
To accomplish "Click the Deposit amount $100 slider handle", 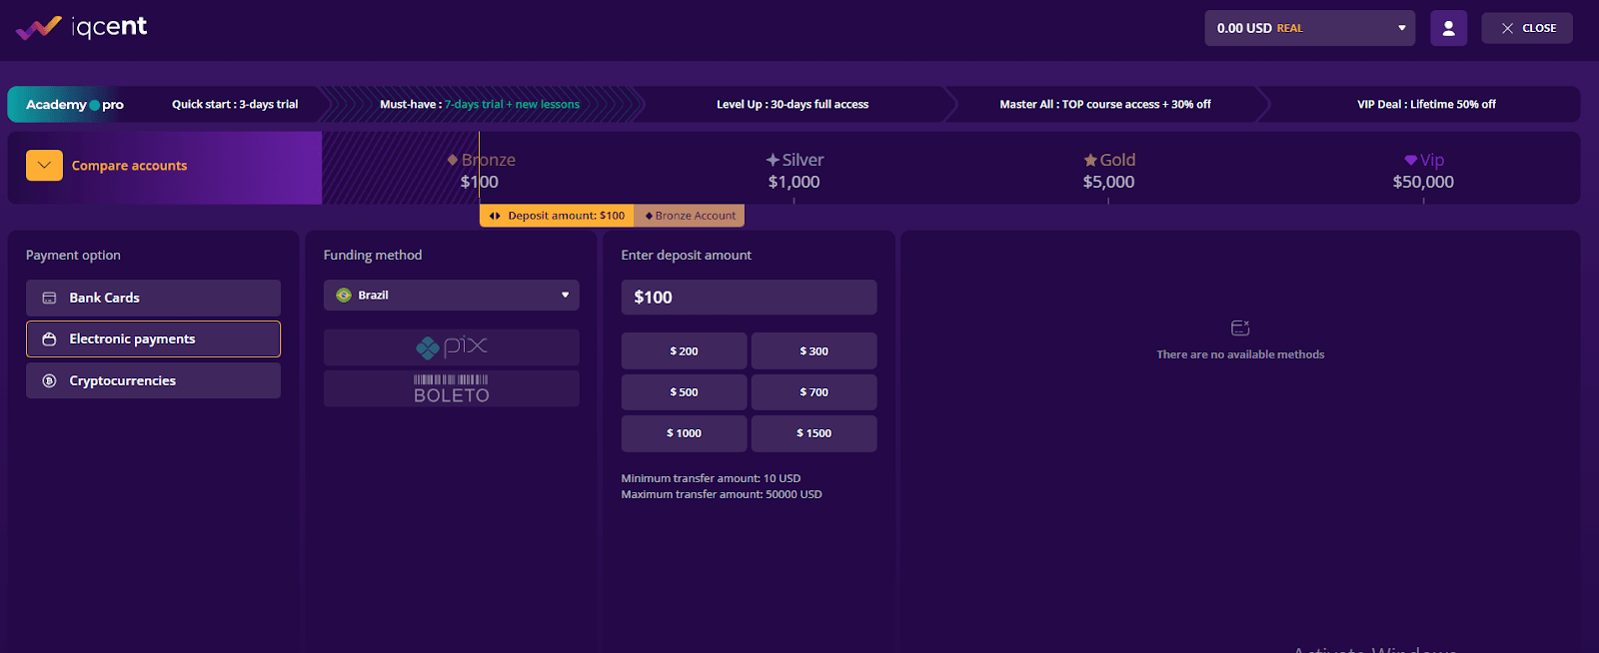I will pos(557,216).
